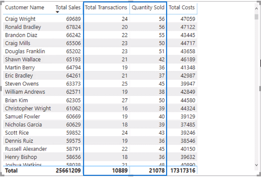This screenshot has width=261, height=179.
Task: Sort by Total Transactions column header
Action: tap(106, 7)
